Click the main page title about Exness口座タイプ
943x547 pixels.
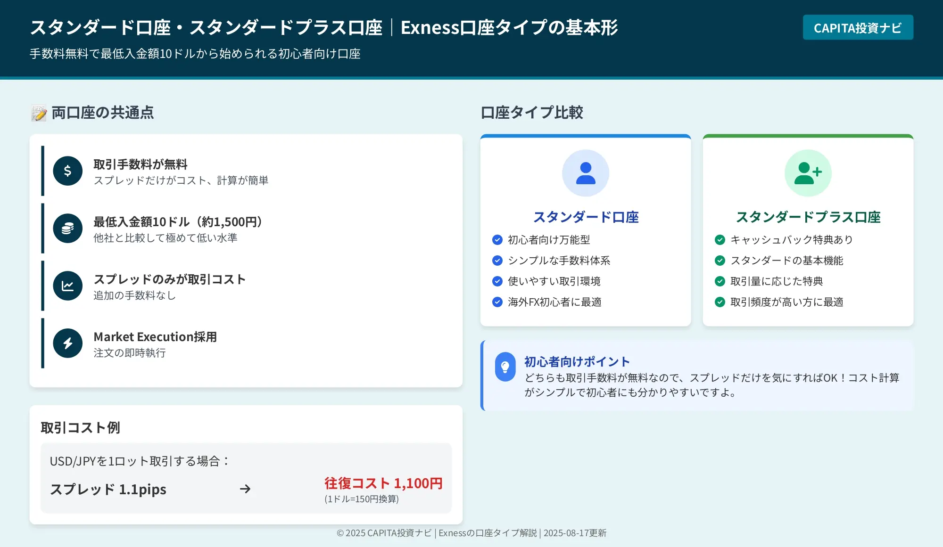click(x=324, y=27)
